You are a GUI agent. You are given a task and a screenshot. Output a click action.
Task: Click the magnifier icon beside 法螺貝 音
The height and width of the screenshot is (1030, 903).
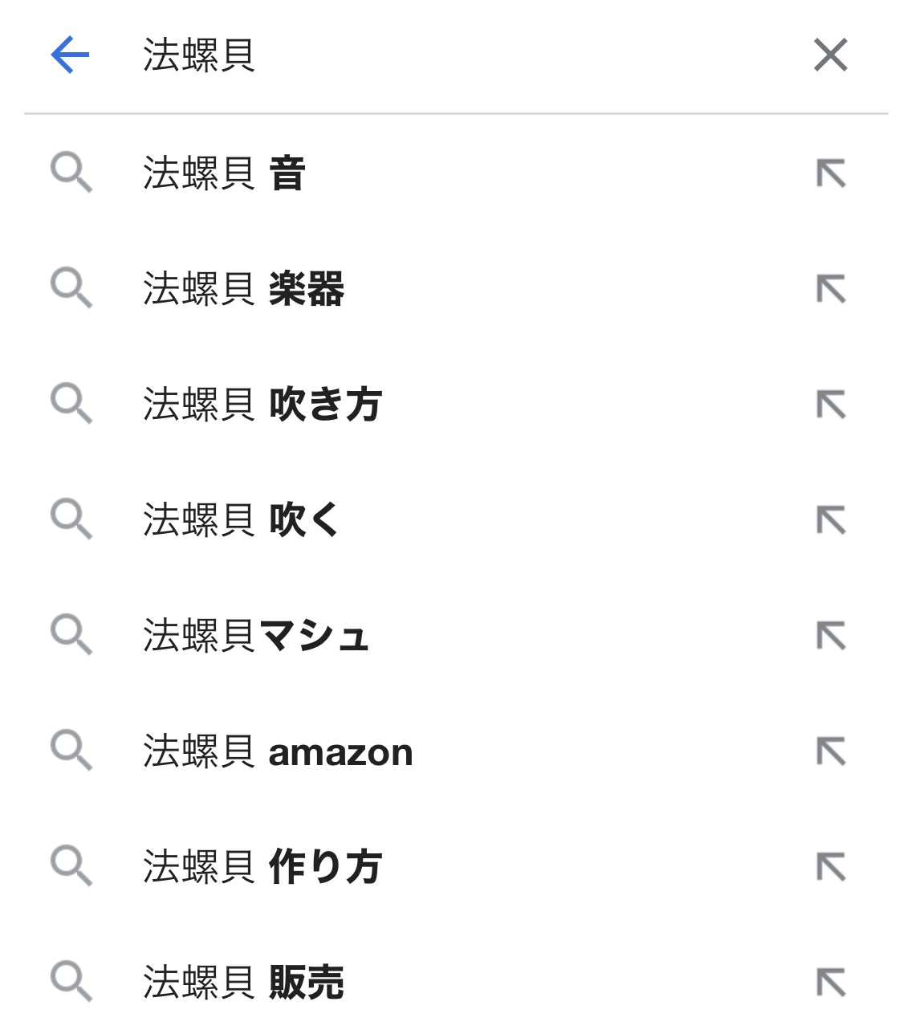click(71, 173)
